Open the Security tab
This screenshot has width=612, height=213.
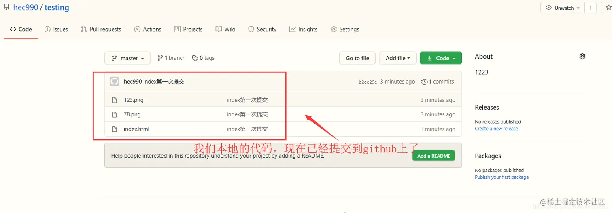(262, 29)
